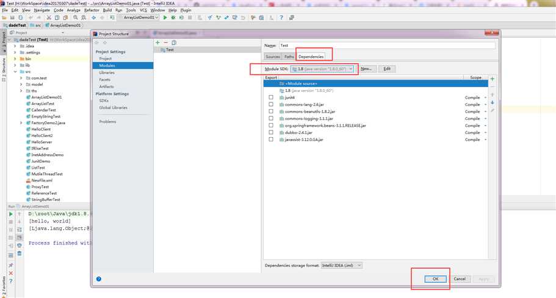
Task: Click the Save All disk icon
Action: click(12, 17)
